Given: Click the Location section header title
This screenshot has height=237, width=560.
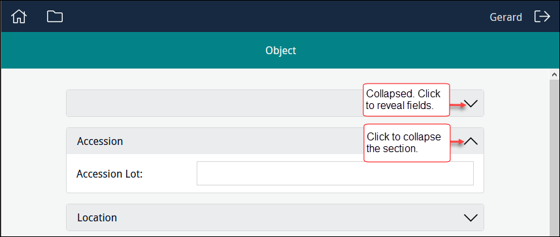Looking at the screenshot, I should click(97, 217).
